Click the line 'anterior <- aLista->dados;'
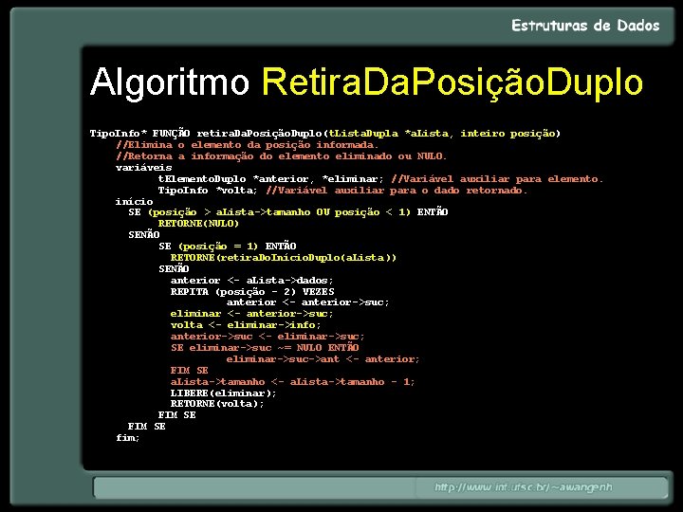Image resolution: width=683 pixels, height=512 pixels. click(251, 280)
